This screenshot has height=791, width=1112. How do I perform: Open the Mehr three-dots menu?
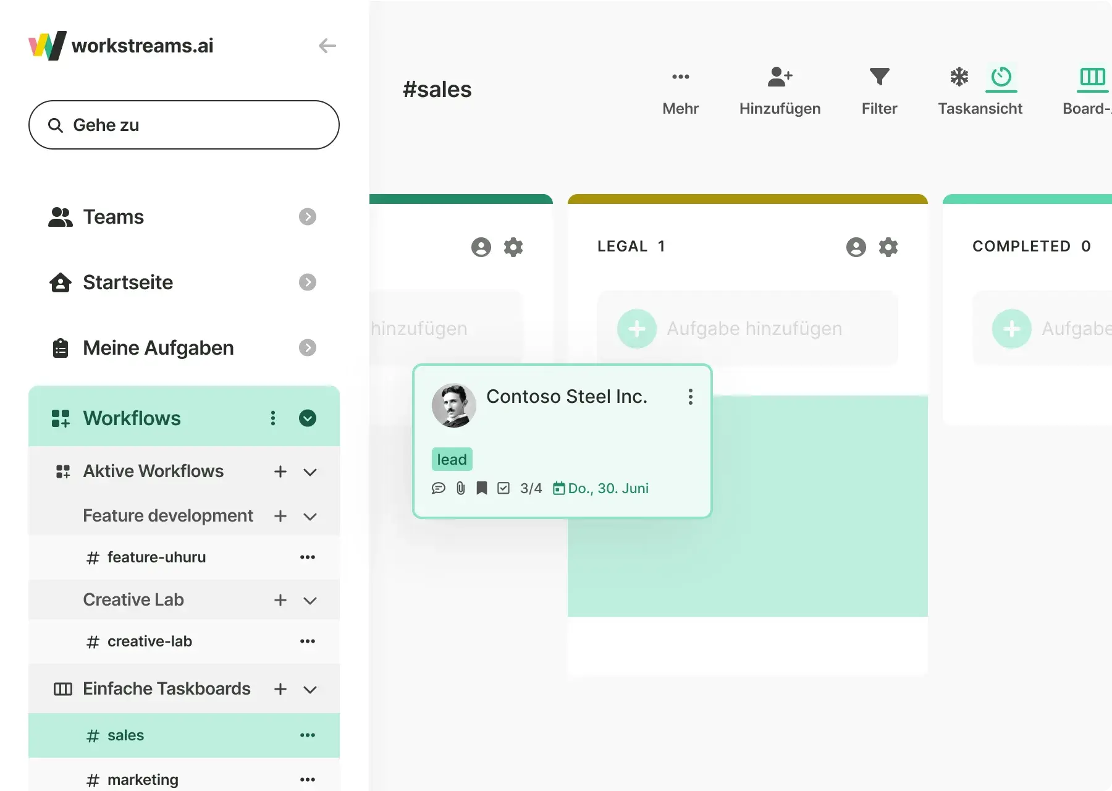click(680, 77)
